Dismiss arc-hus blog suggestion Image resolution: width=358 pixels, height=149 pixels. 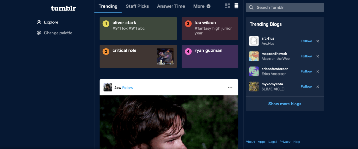317,41
